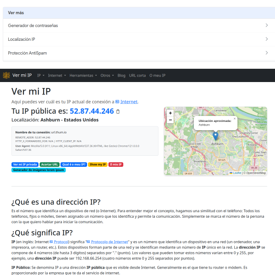Click the ¿Qué significa IP? heading
The image size is (275, 275).
(42, 233)
